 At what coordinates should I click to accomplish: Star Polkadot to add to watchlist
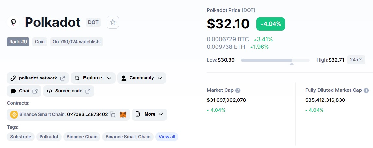(113, 22)
